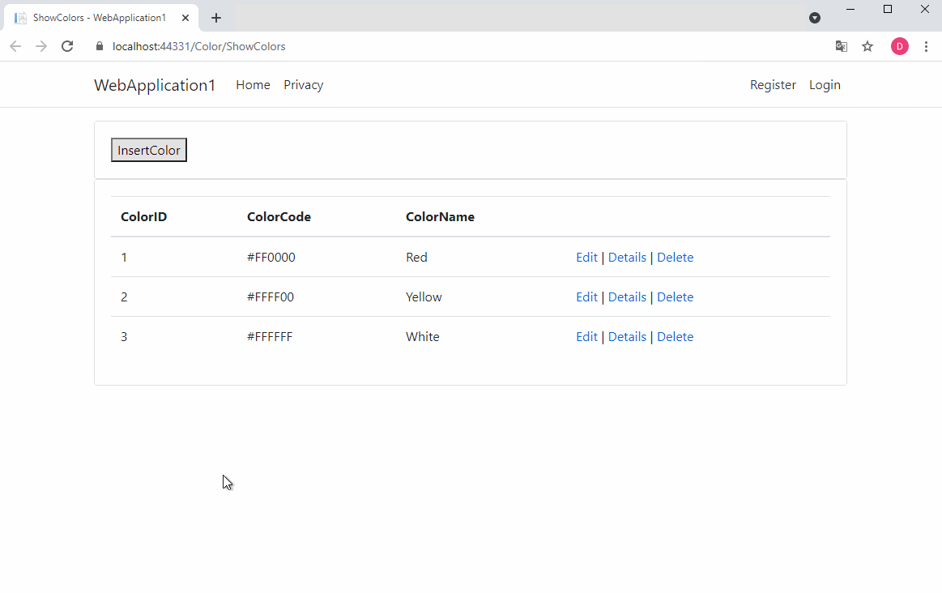Open the Privacy page
The image size is (942, 593).
pos(303,84)
